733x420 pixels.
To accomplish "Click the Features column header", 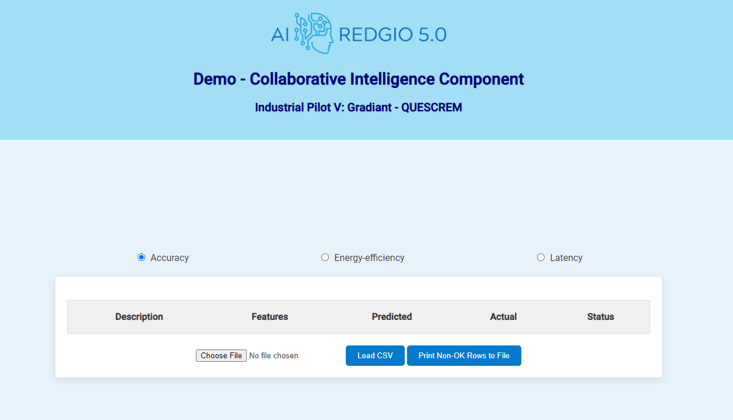I will coord(270,317).
